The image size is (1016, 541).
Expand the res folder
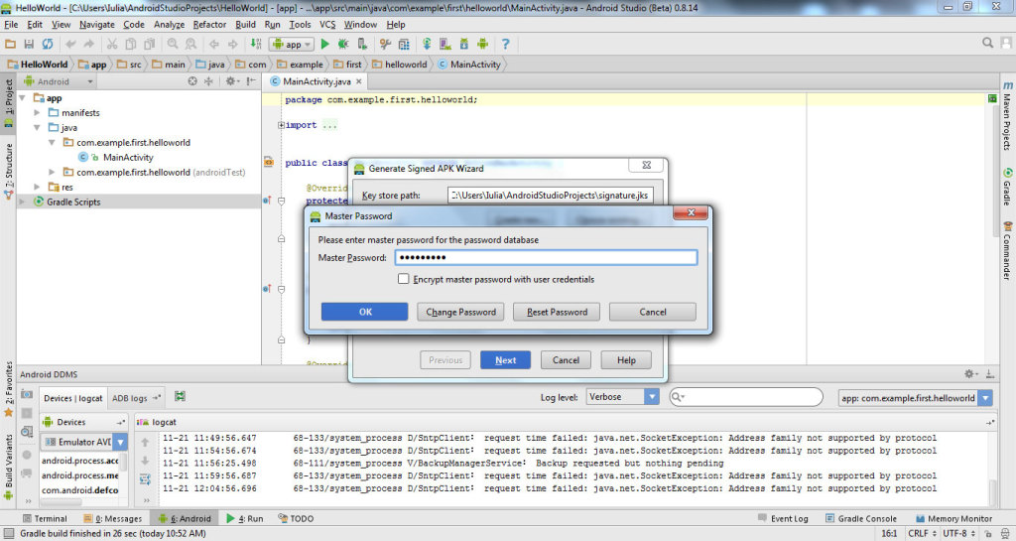[x=37, y=187]
